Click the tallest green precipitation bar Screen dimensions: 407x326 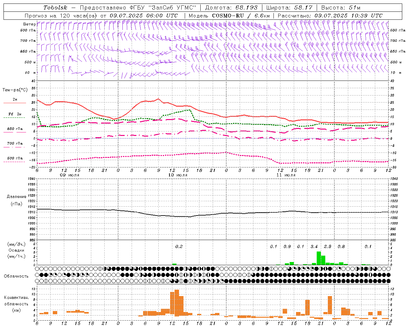(x=319, y=258)
